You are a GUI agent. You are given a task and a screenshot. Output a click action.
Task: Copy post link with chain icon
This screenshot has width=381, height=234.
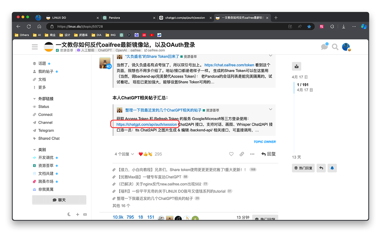tap(242, 154)
